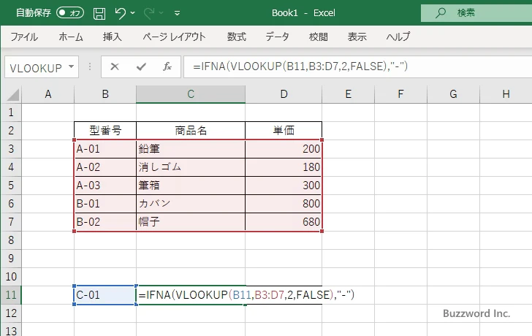Open the 挿入 tab
The width and height of the screenshot is (532, 336).
coord(113,37)
